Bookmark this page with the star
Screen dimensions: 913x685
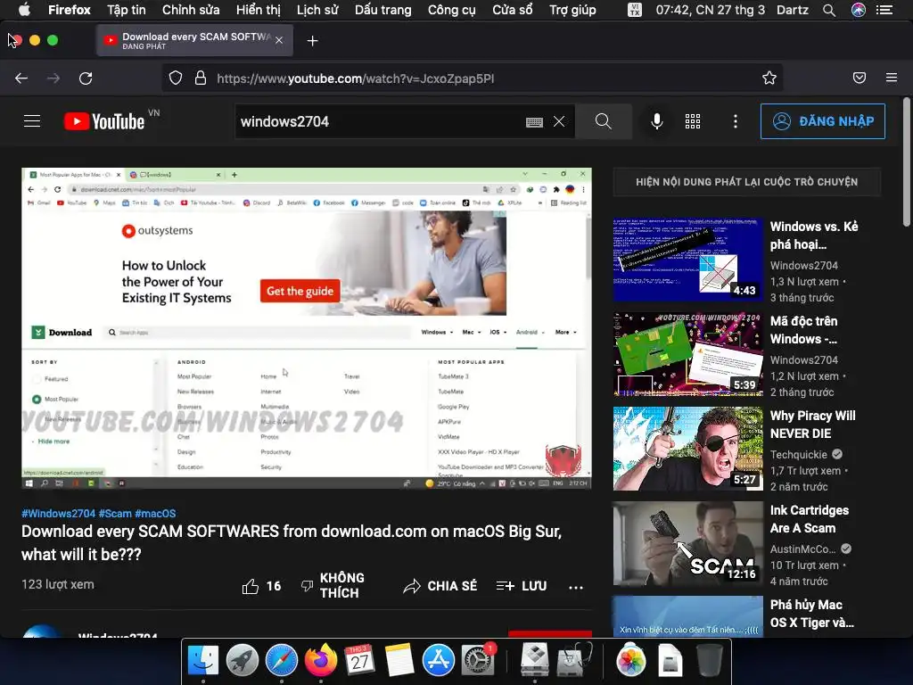point(769,78)
